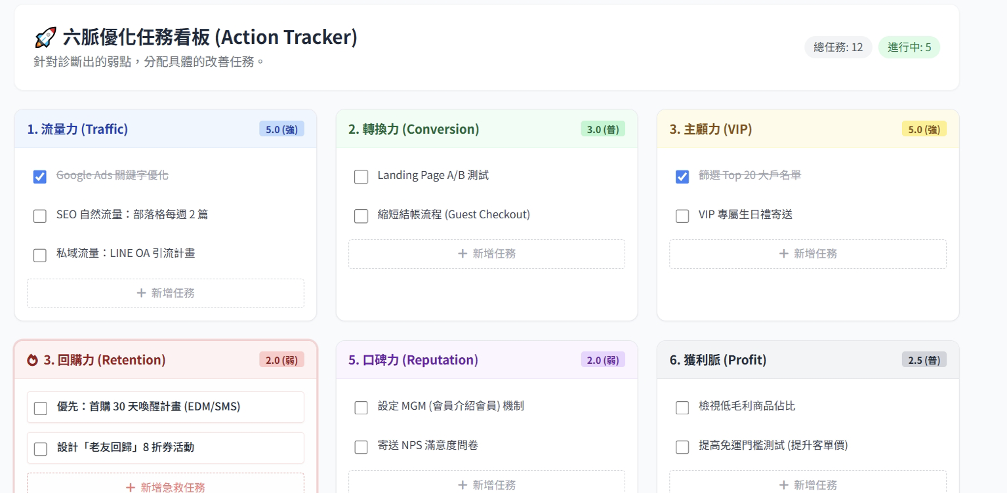Click the 2.0 (弱) badge on 回購力
Screen dimensions: 1007x493
point(281,360)
